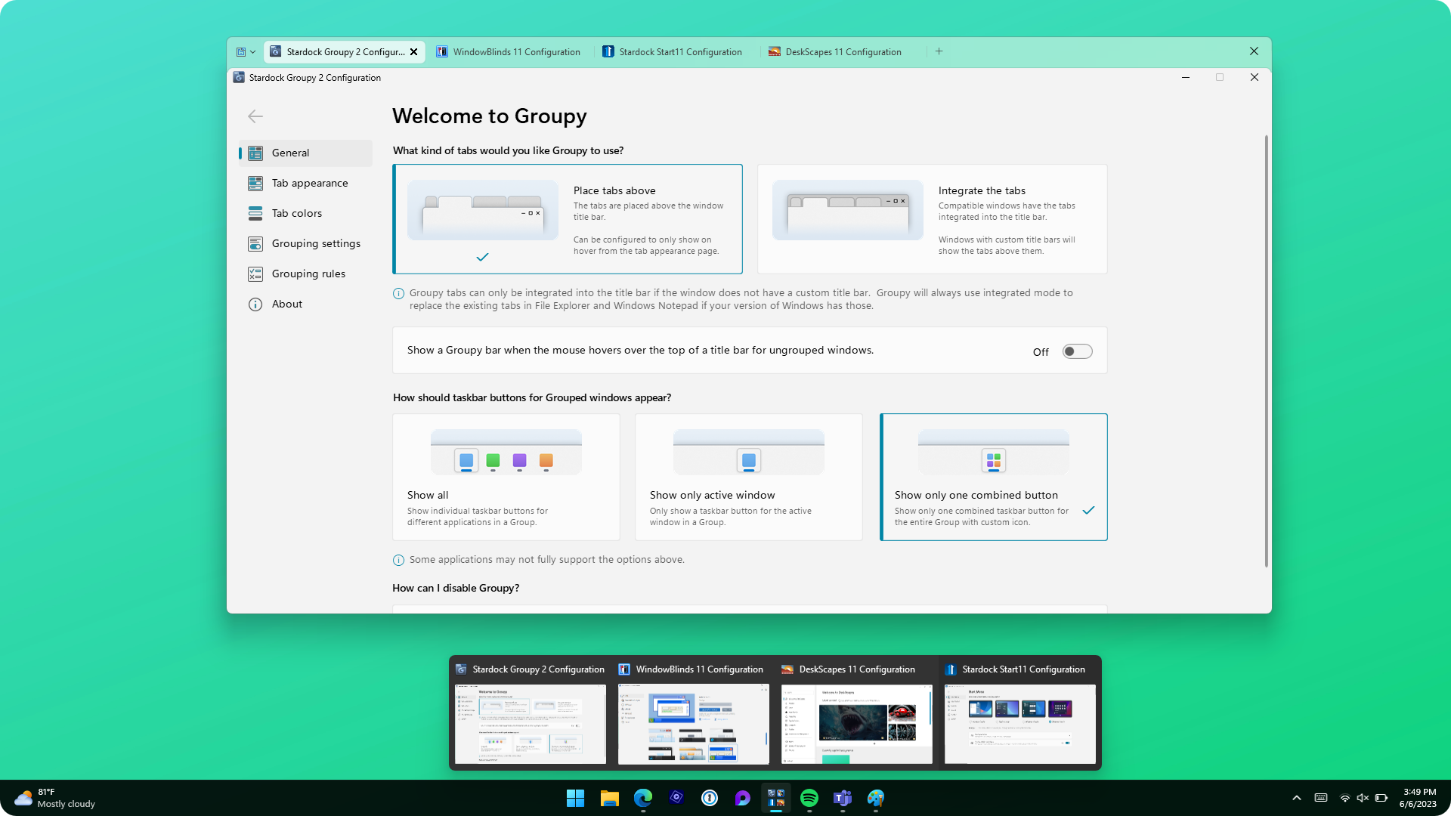The height and width of the screenshot is (816, 1451).
Task: Add a new tab with the plus button
Action: click(939, 51)
